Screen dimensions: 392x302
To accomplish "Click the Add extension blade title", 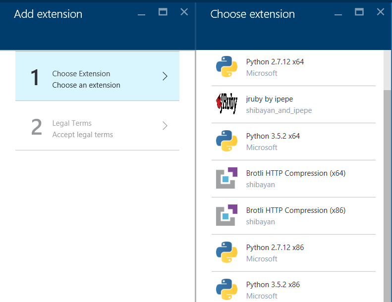I will (x=48, y=14).
